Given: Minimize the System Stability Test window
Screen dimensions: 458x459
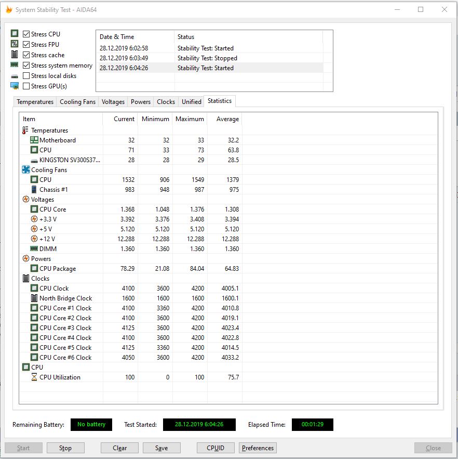Looking at the screenshot, I should [x=397, y=9].
